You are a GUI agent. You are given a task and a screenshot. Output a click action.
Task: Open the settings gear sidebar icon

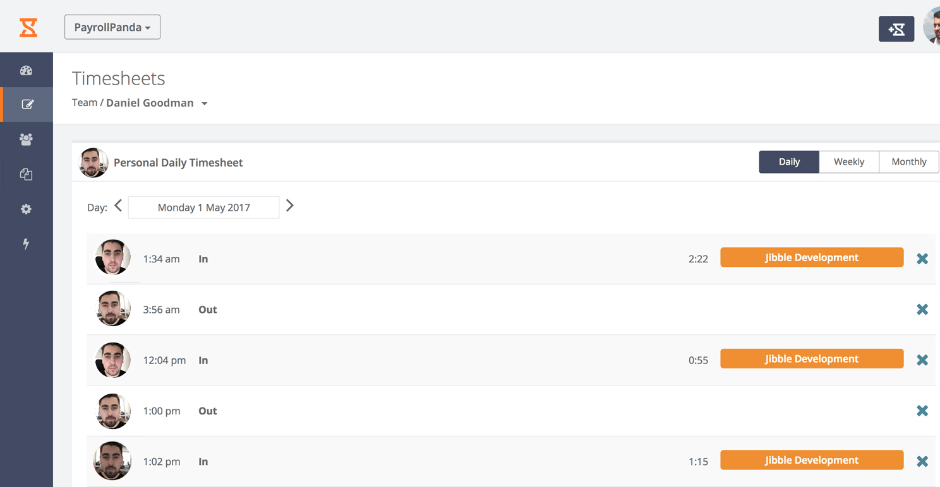click(26, 209)
